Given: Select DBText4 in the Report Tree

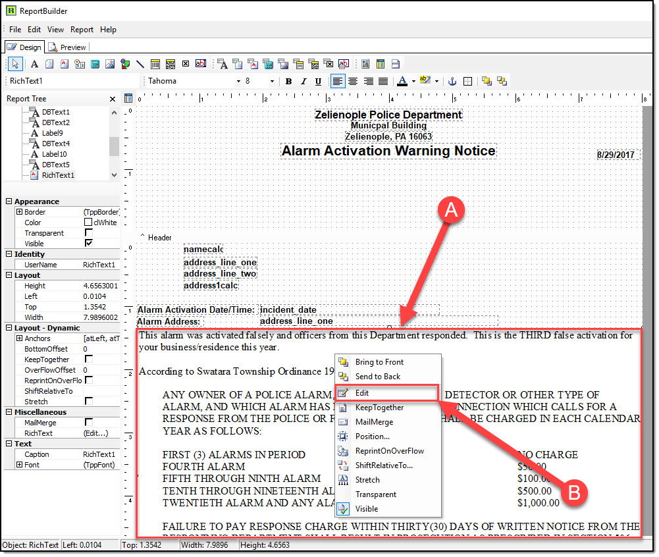Looking at the screenshot, I should point(55,144).
